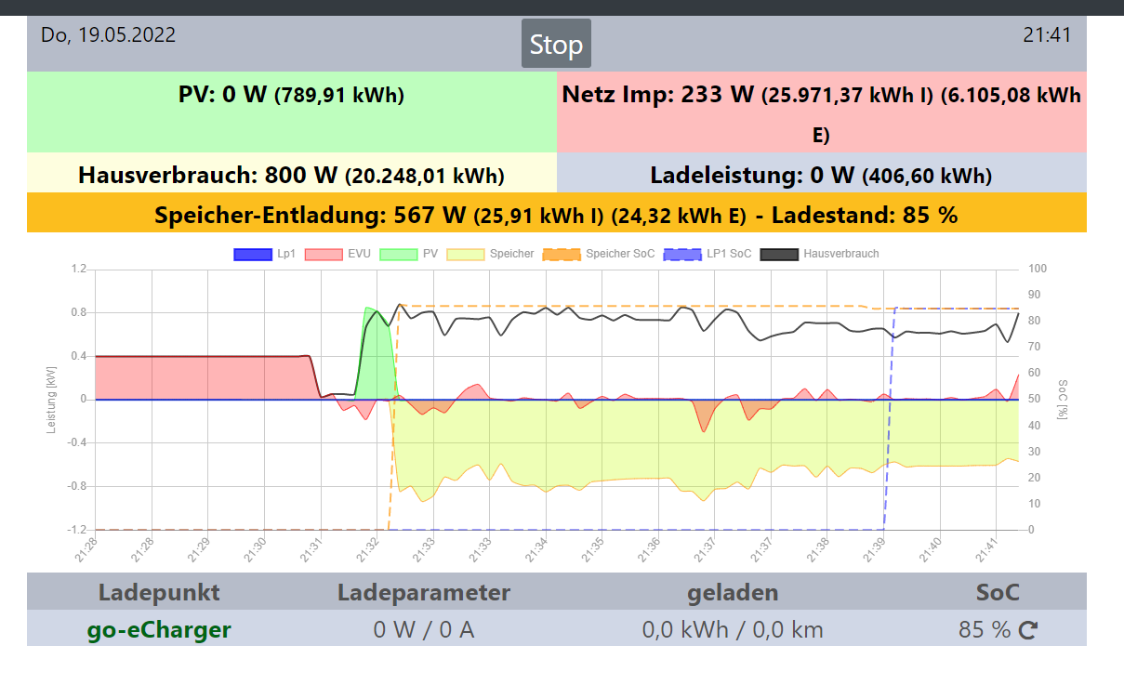Open the Ladeleistung 0 W panel
The height and width of the screenshot is (685, 1124).
[x=821, y=175]
